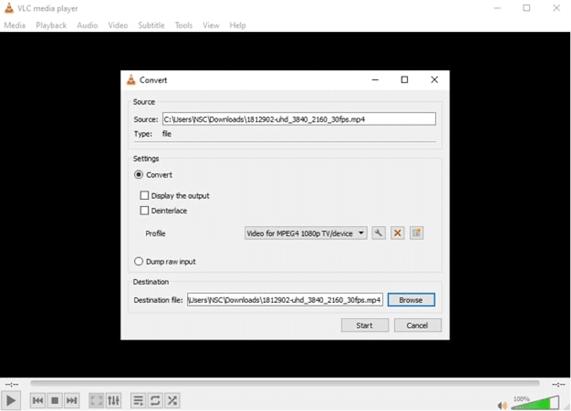Delete the selected profile using X icon
Screen dimensions: 571x411
(x=396, y=233)
